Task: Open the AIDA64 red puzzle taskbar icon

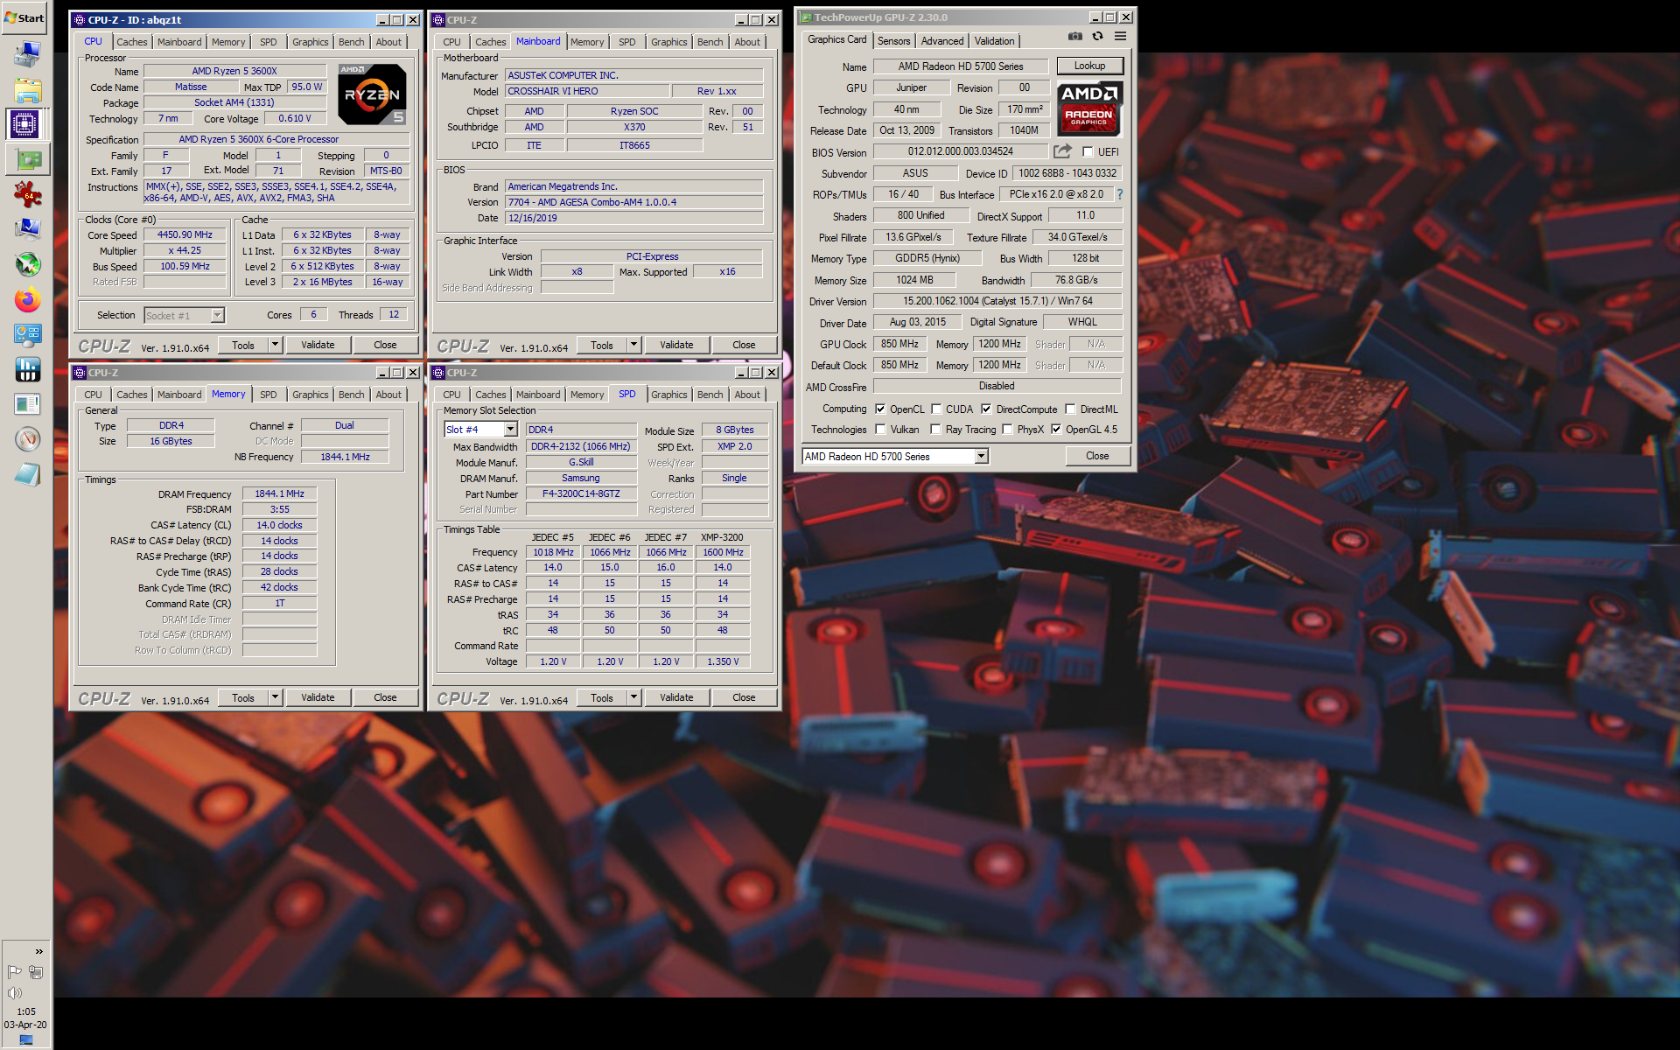Action: tap(27, 193)
